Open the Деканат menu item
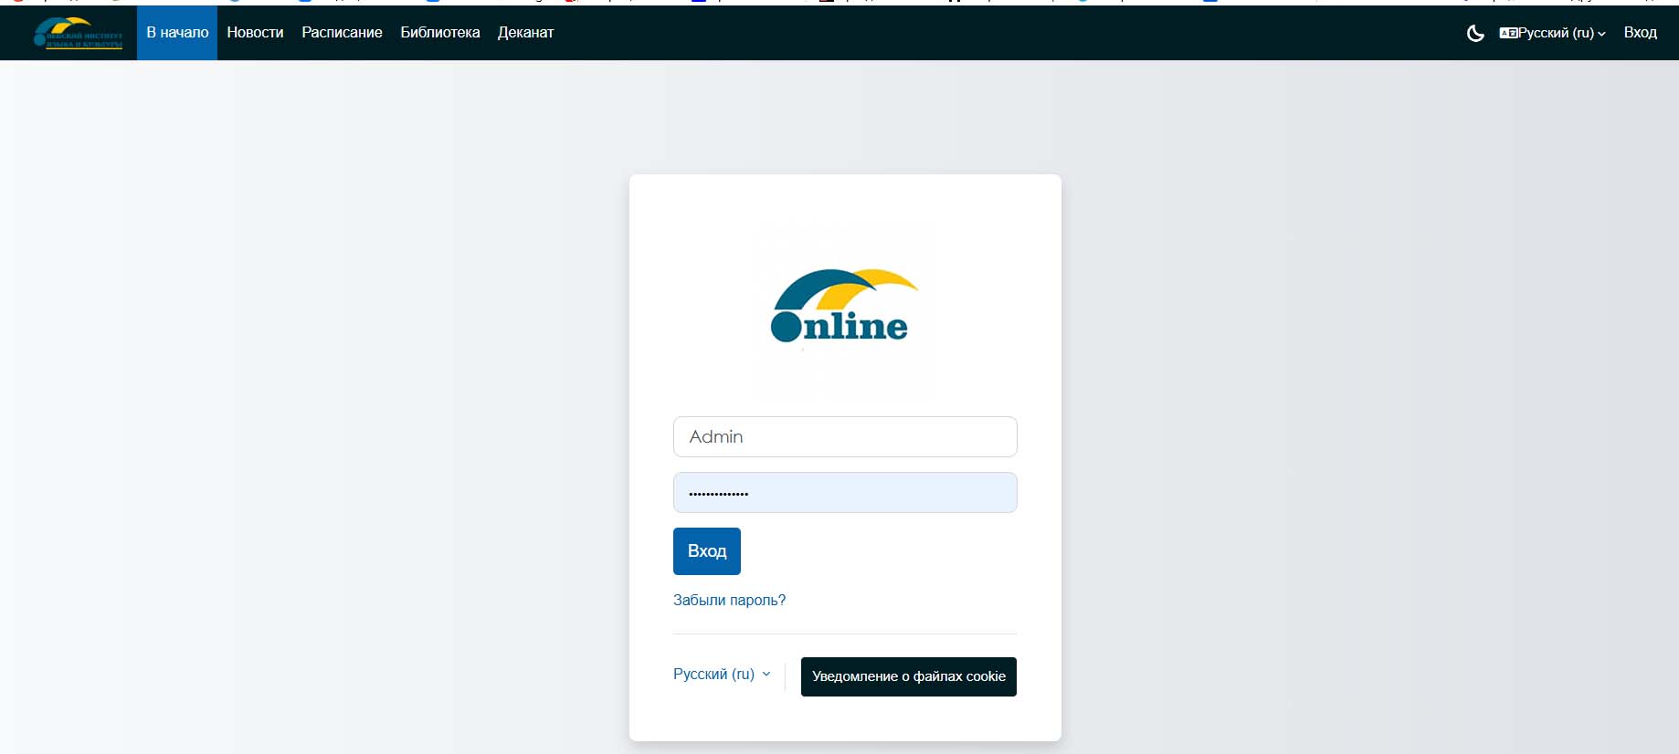Screen dimensions: 1679x754 (x=525, y=33)
